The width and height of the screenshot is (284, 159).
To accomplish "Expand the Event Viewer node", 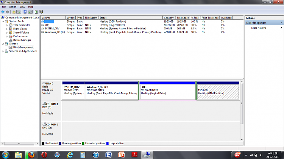I will point(7,29).
